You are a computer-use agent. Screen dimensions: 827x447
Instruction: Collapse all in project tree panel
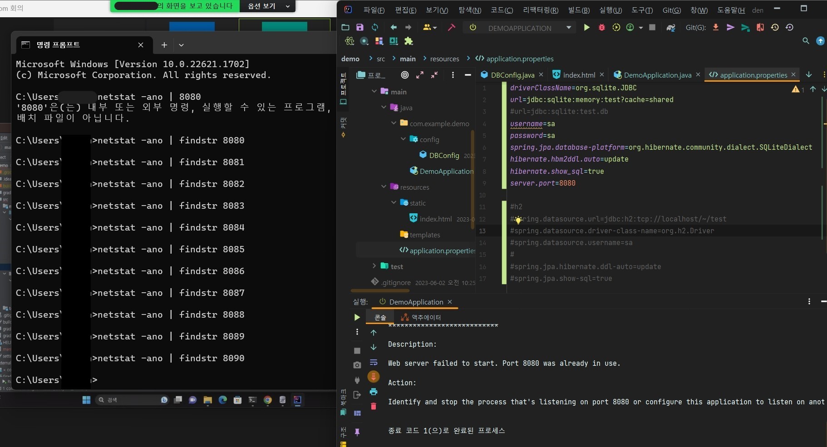pyautogui.click(x=434, y=75)
